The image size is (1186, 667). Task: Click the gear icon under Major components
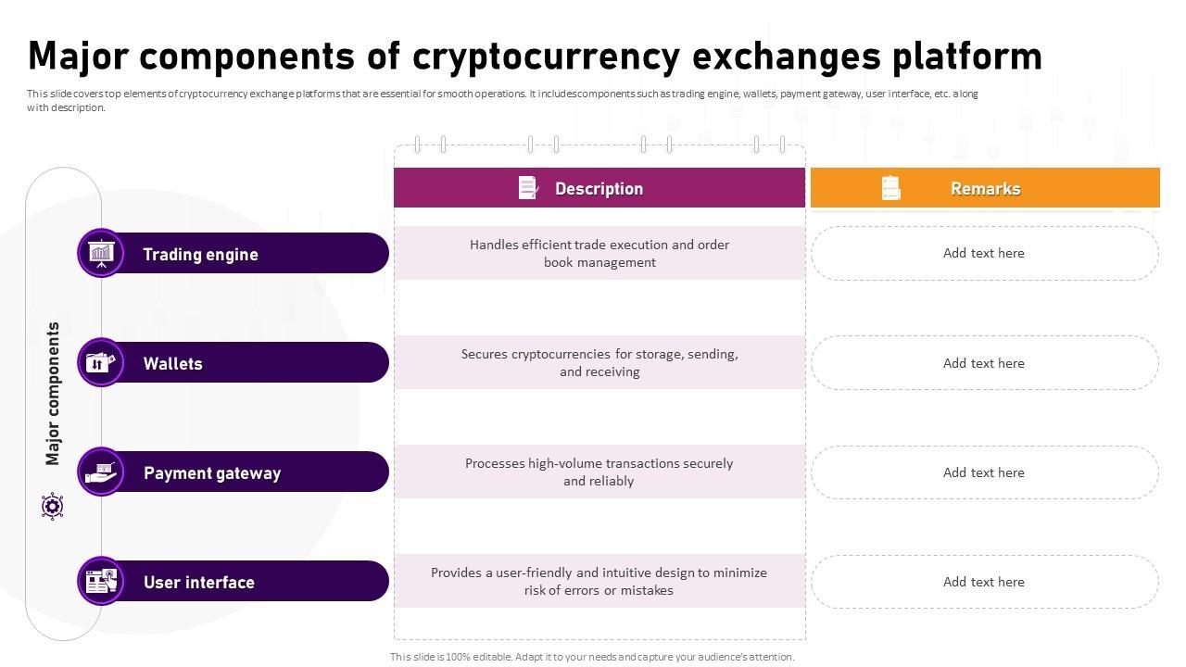(53, 507)
